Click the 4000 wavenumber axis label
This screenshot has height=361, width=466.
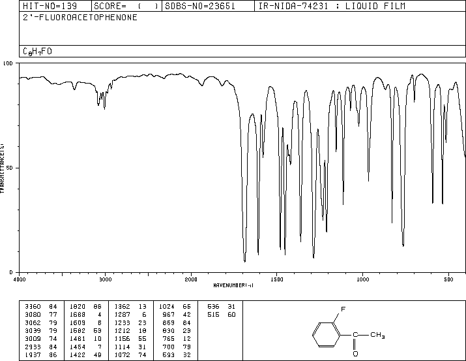[20, 279]
